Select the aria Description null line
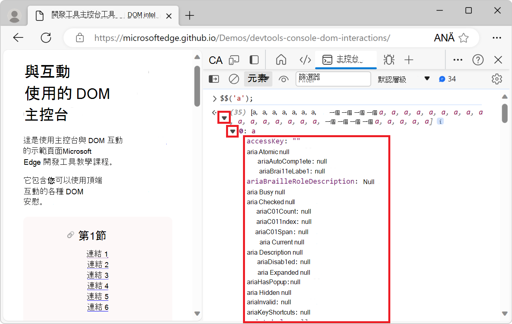Screen dimensions: 512x324 [x=275, y=252]
